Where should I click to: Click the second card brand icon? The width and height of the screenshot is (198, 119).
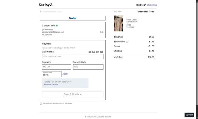[94, 52]
